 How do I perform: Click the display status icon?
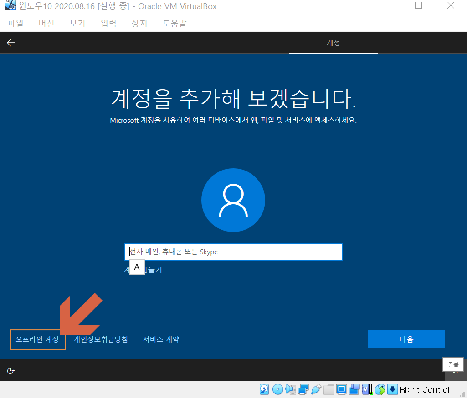pos(342,389)
